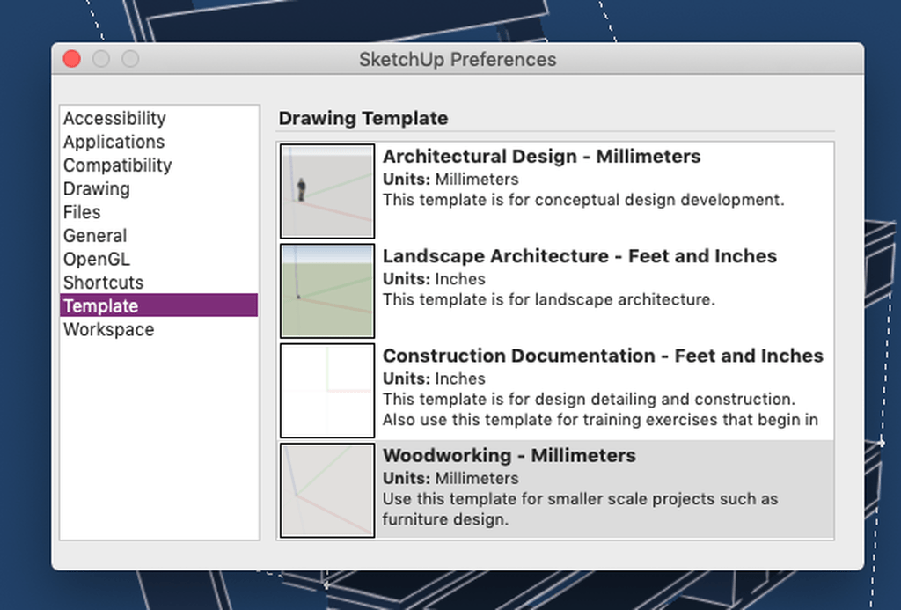
Task: Click the text 'This template is for landscape architecture.'
Action: click(x=549, y=299)
